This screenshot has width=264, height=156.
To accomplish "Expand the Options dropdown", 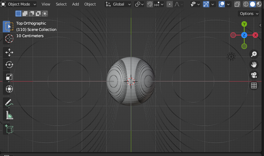I will click(x=249, y=14).
